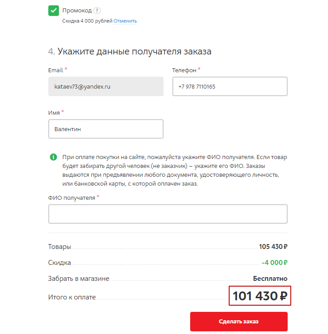
Task: Click the Имя field containing Валентин
Action: 105,129
